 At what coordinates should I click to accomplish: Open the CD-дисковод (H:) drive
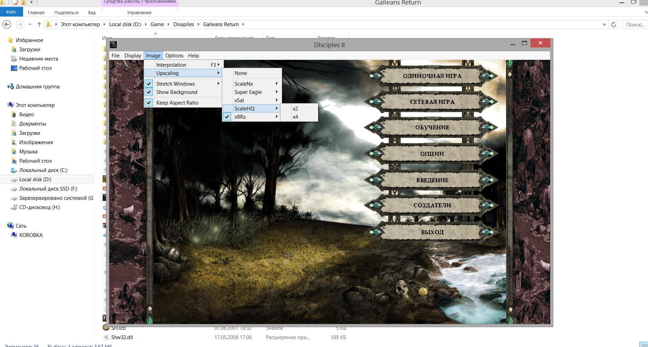pos(40,207)
